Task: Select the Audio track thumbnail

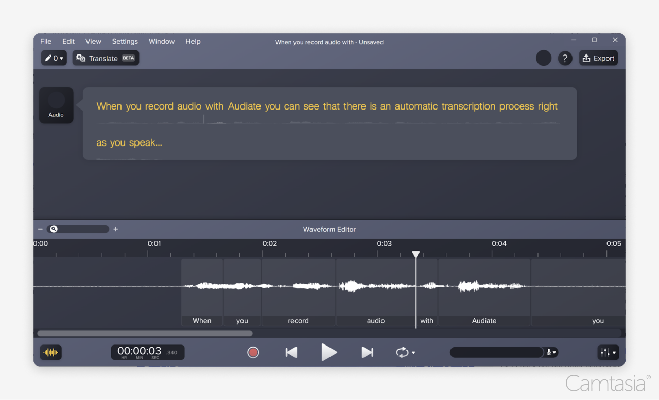Action: (56, 105)
